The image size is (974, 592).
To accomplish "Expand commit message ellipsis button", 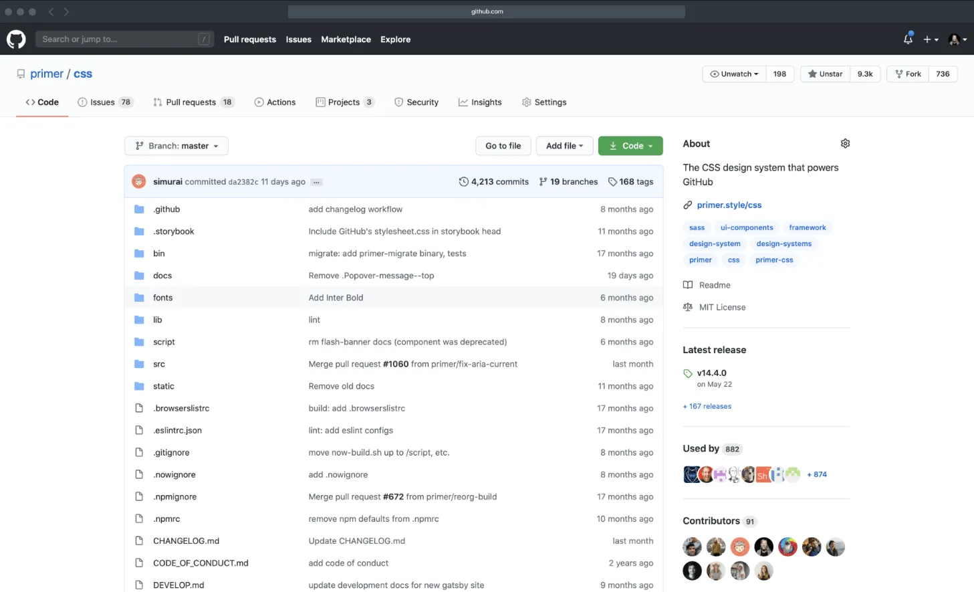I will pos(317,182).
